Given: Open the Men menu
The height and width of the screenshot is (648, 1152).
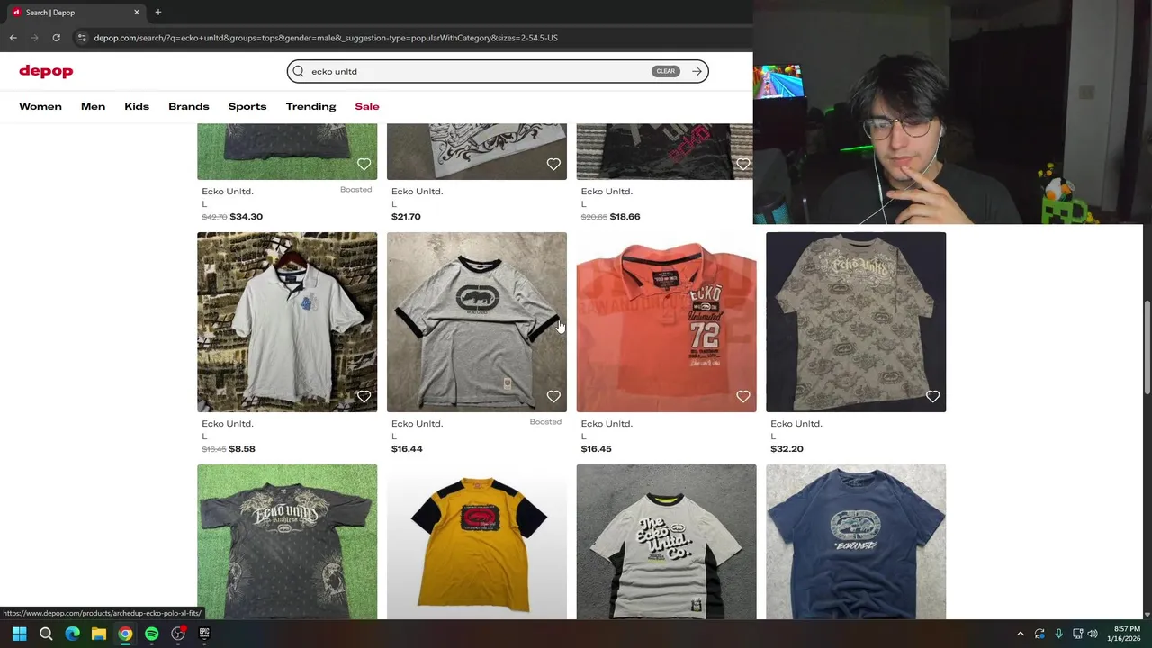Looking at the screenshot, I should point(93,106).
